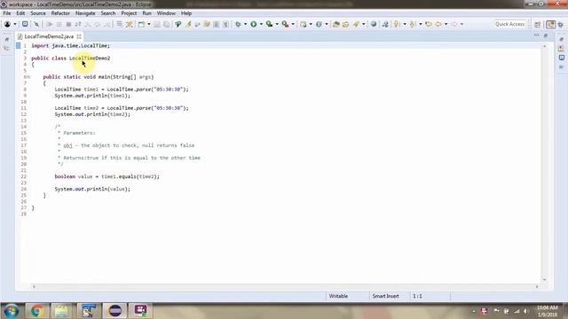Expand the External Tools dropdown arrow
The width and height of the screenshot is (568, 319).
tap(293, 24)
